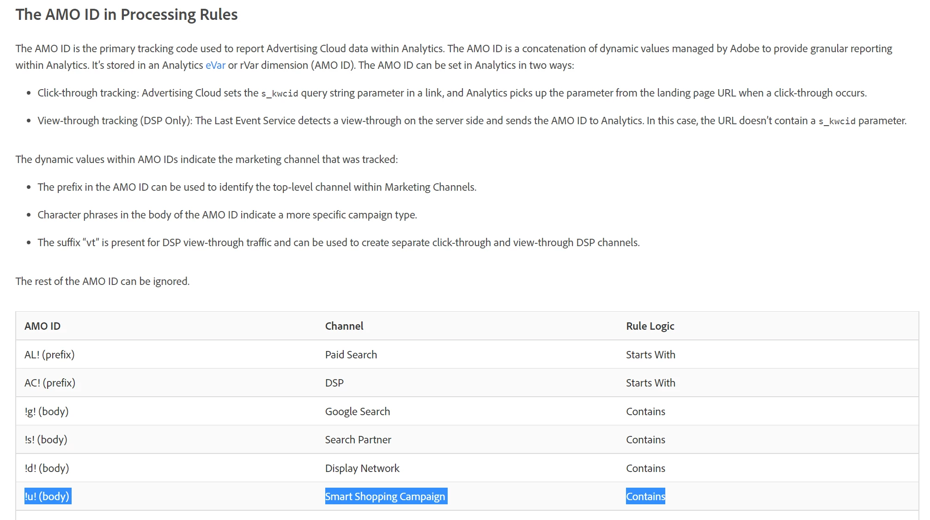The image size is (930, 520).
Task: Click the 'The rest of the AMO ID can be ignored' text
Action: pos(103,281)
